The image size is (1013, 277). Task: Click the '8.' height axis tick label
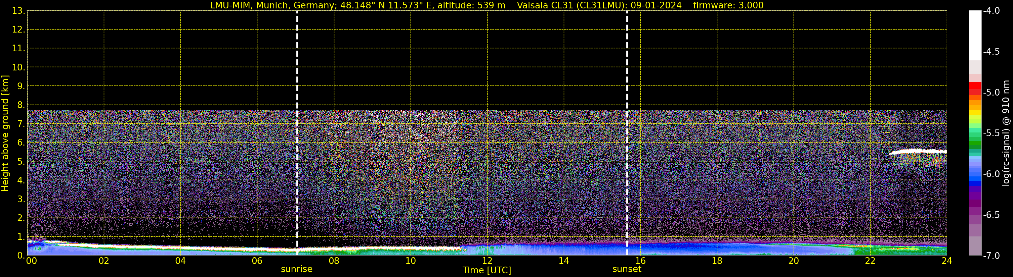point(21,105)
